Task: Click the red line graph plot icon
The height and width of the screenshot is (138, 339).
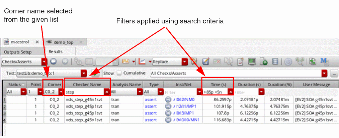Action: pyautogui.click(x=142, y=62)
